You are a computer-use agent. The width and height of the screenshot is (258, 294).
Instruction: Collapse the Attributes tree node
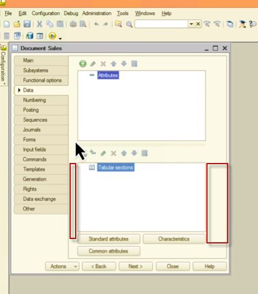91,75
